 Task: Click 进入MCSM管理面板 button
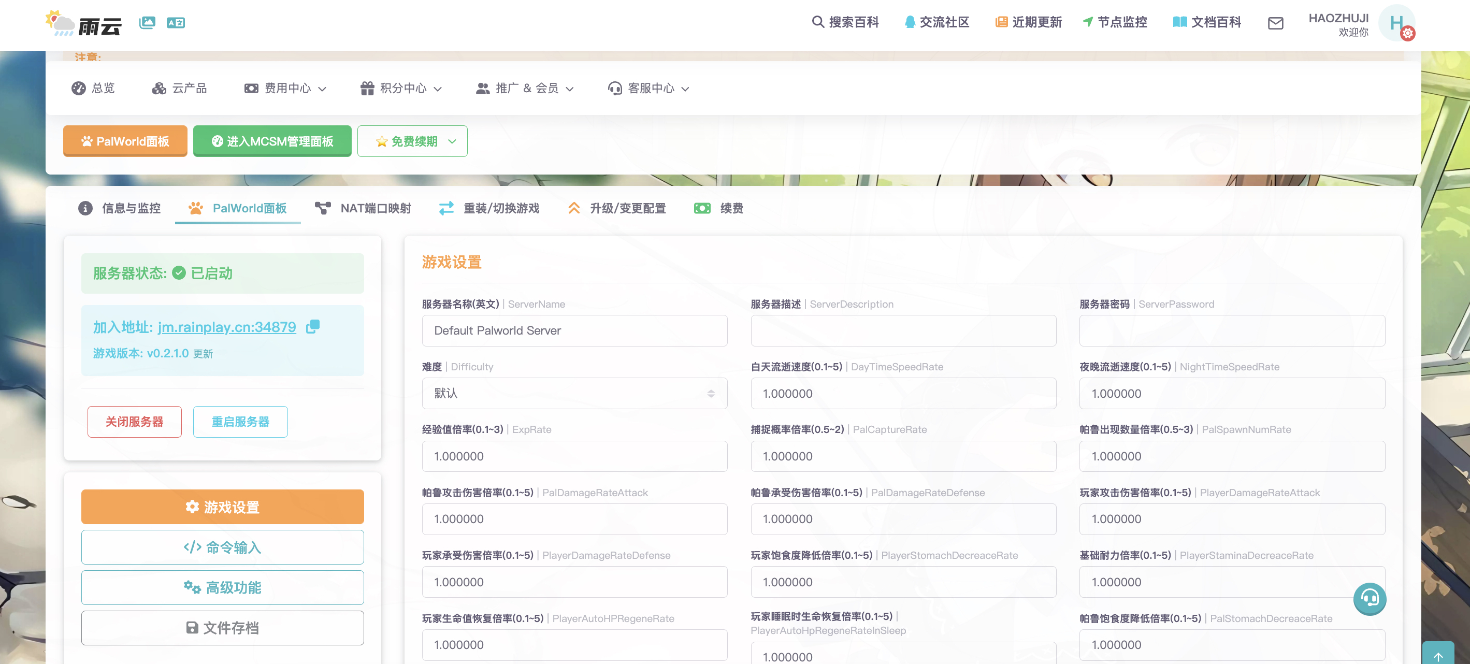pyautogui.click(x=272, y=141)
